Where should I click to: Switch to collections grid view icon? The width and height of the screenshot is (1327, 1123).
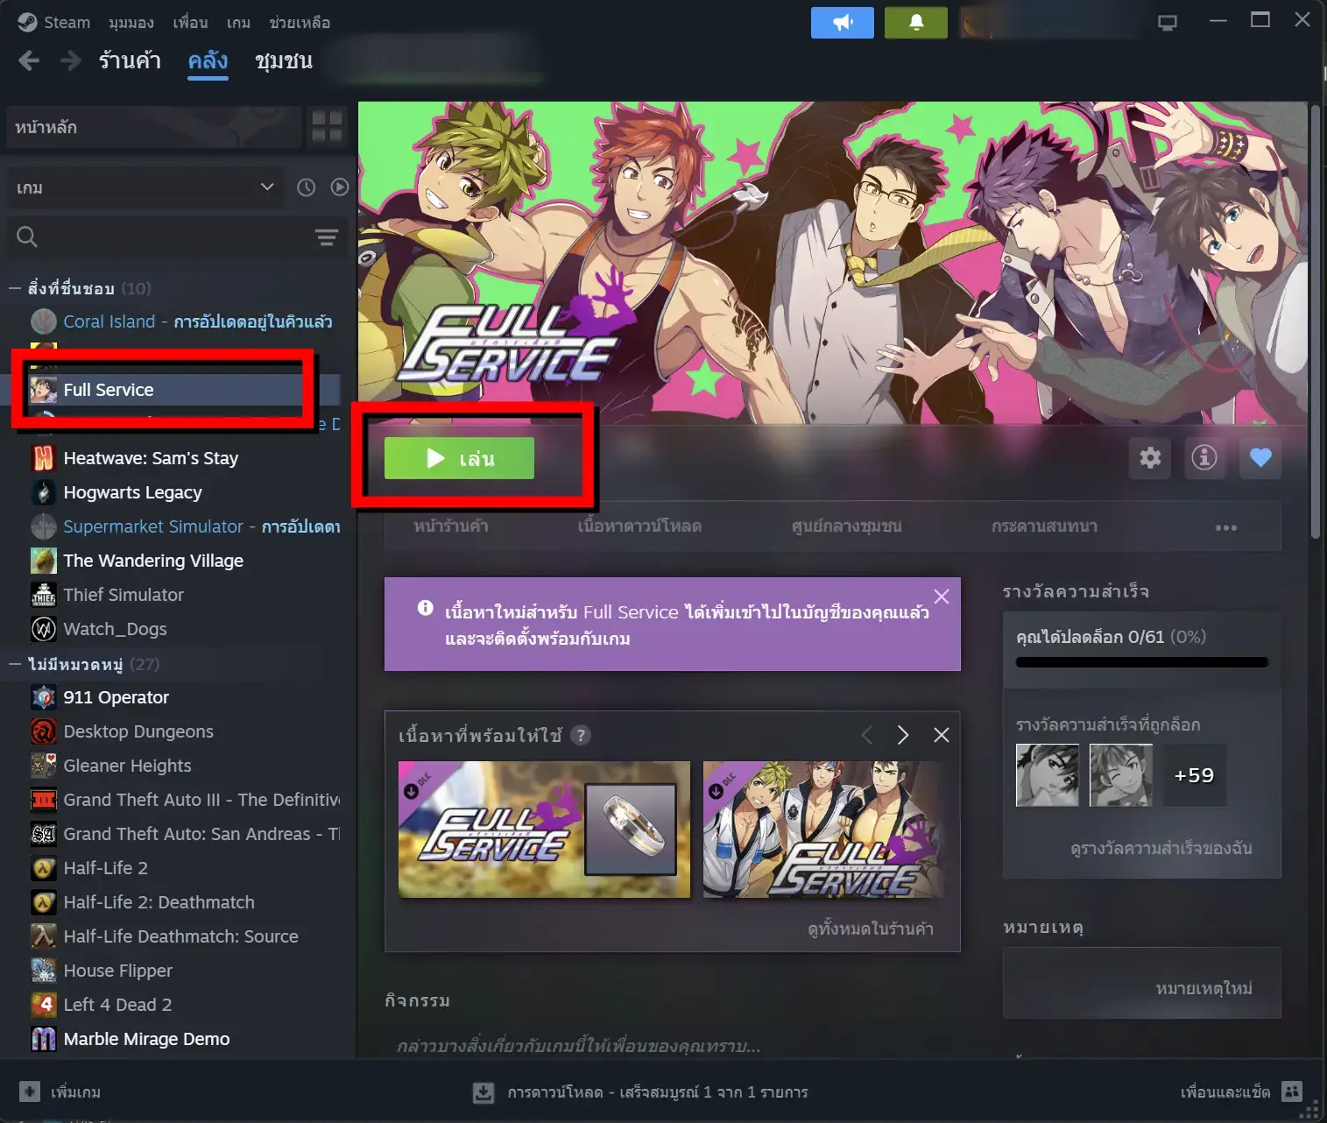coord(327,127)
